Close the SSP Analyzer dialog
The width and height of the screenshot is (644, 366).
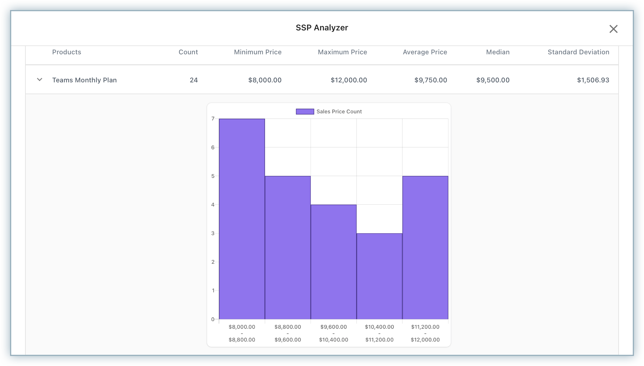[613, 29]
